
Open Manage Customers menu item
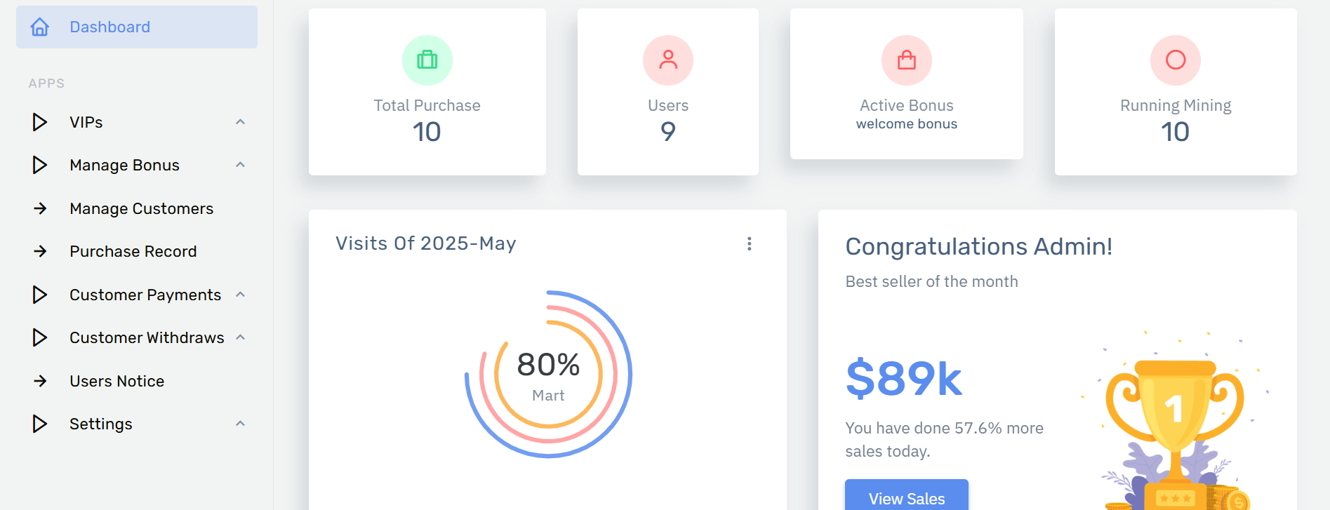(x=137, y=208)
